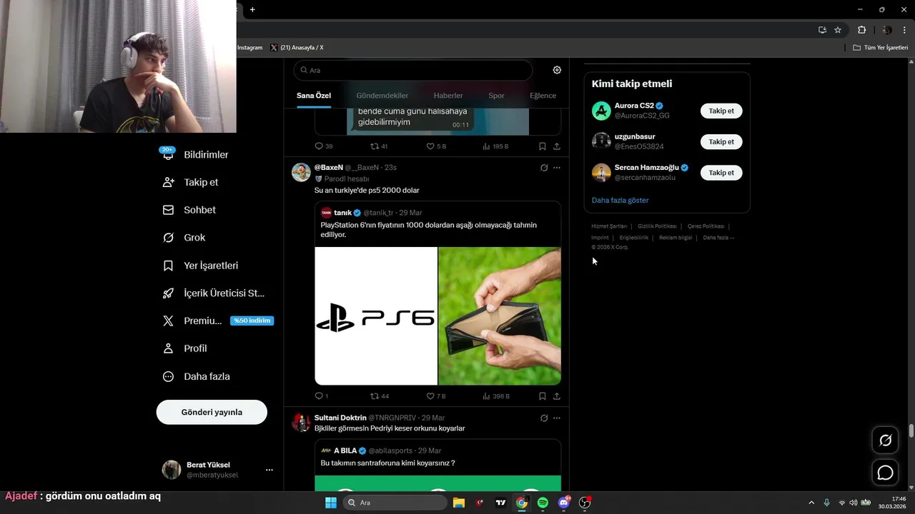Open Spotify from taskbar
Viewport: 915px width, 514px height.
point(543,503)
